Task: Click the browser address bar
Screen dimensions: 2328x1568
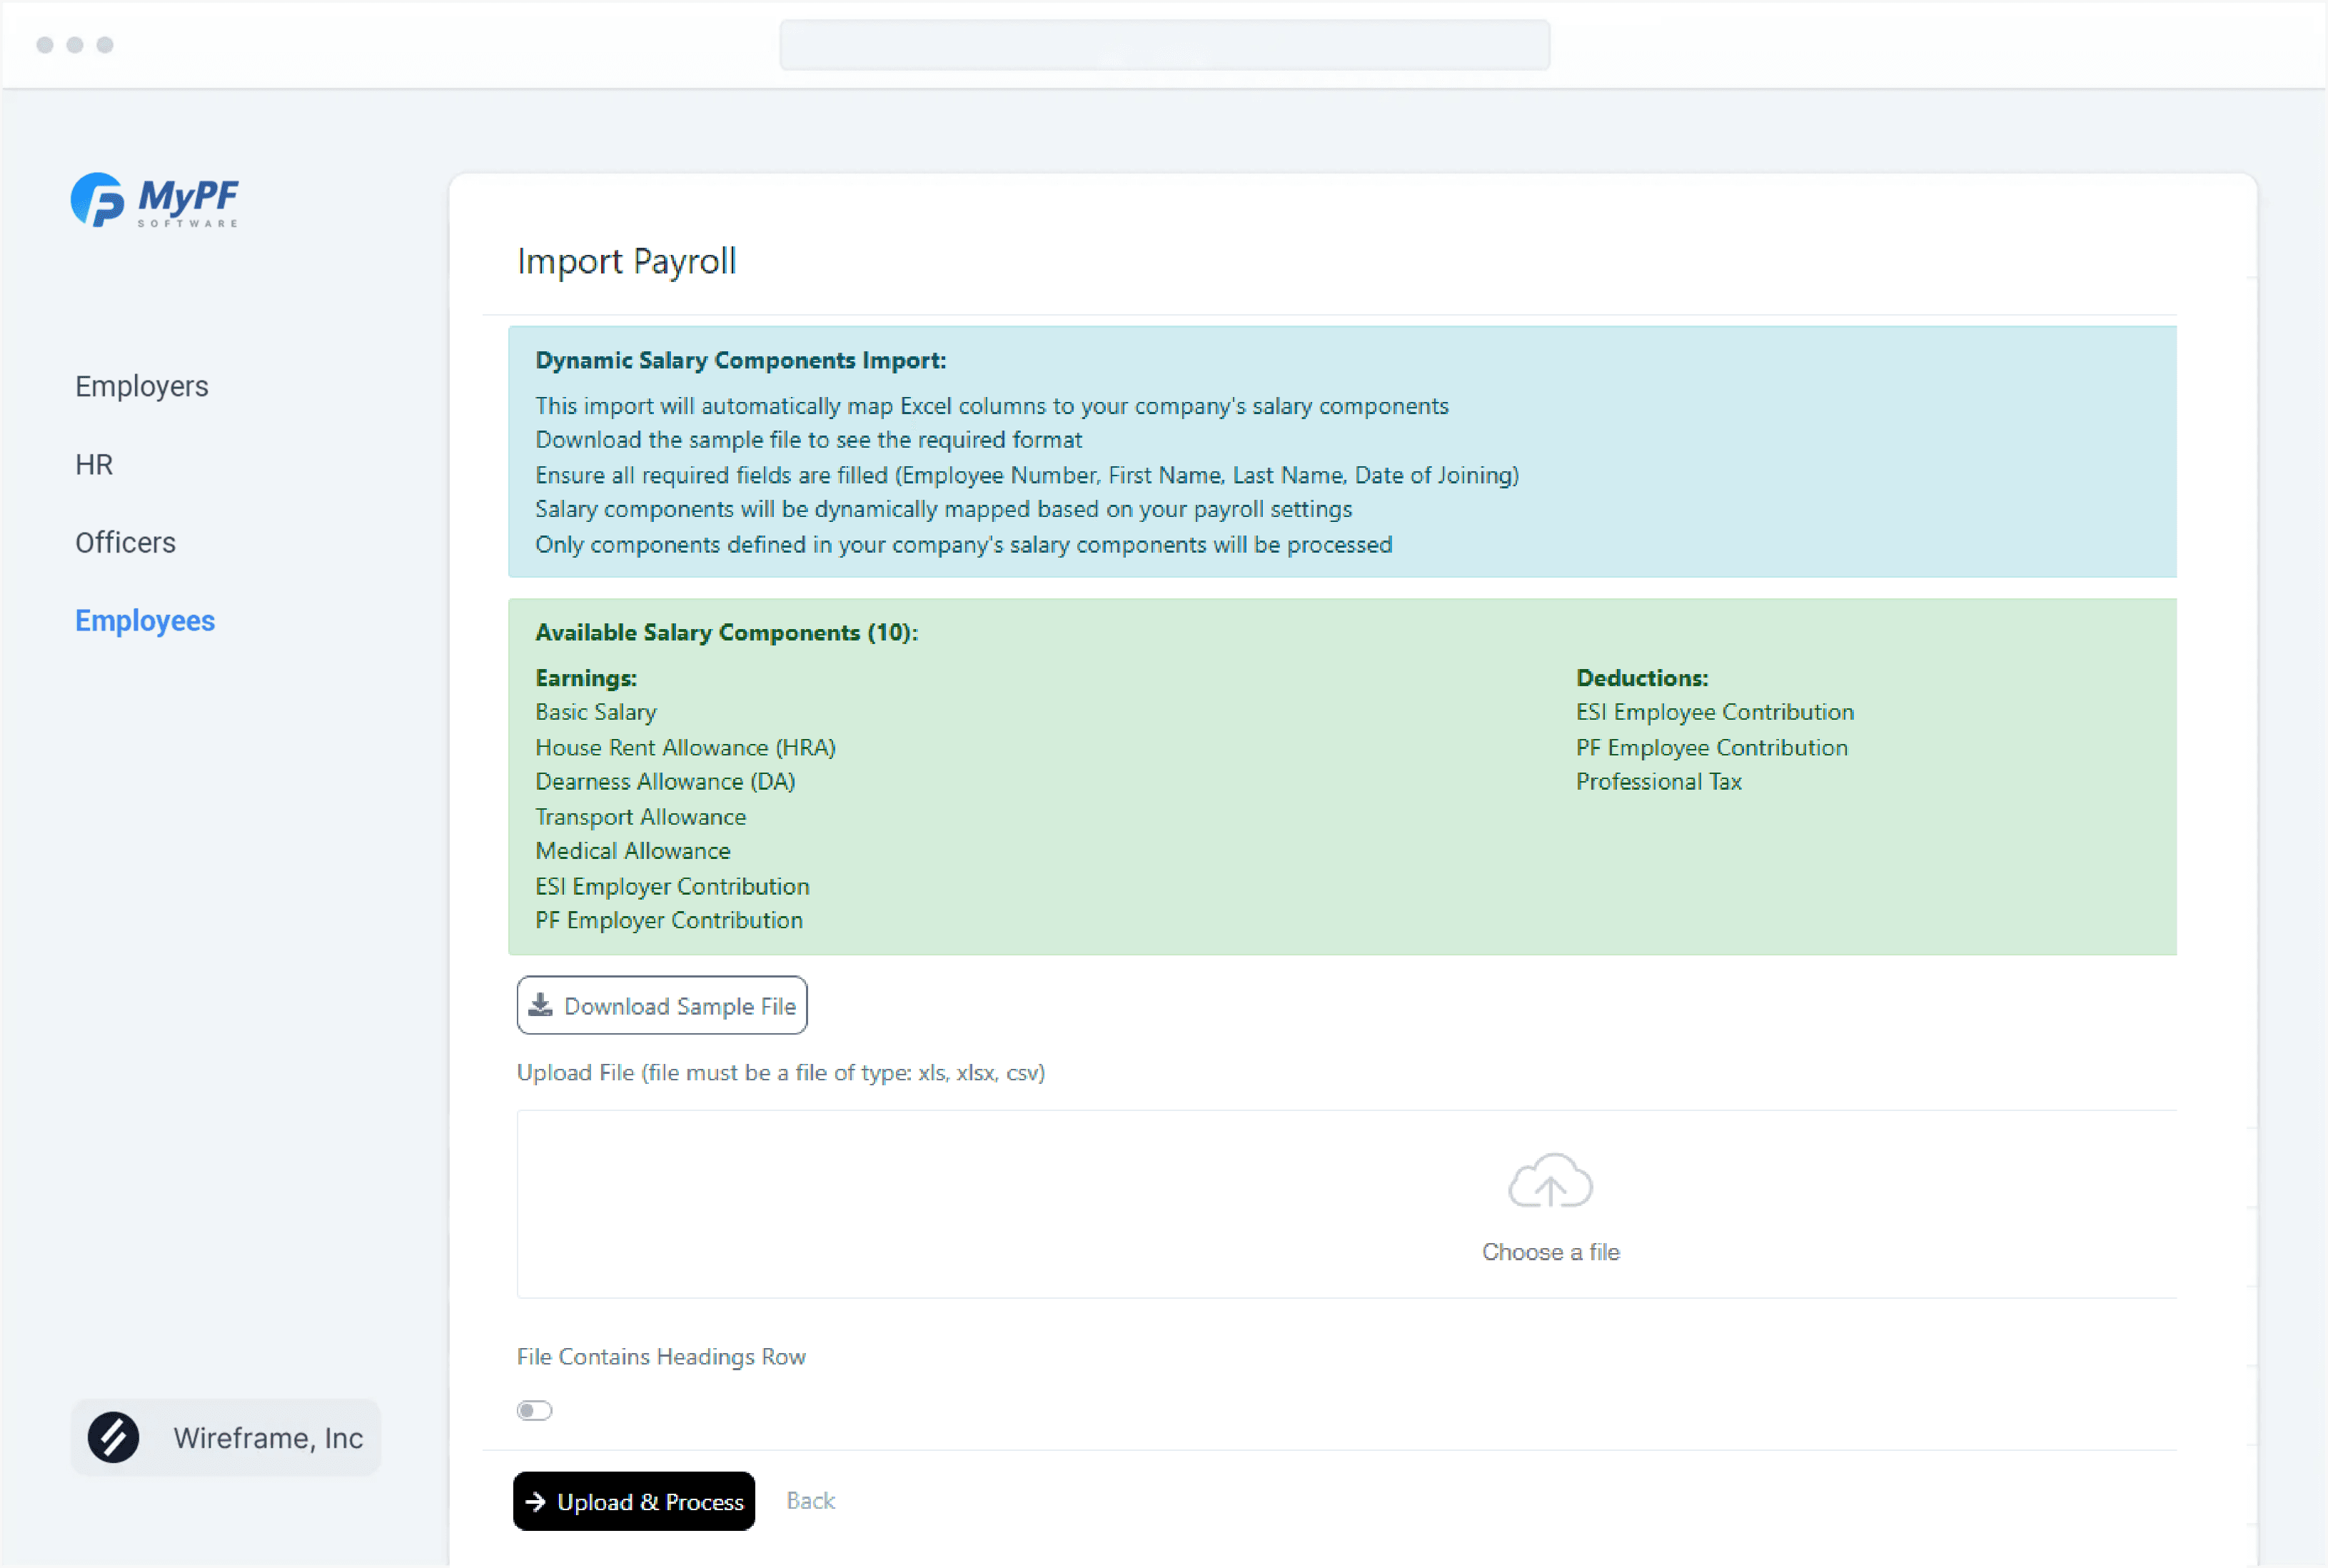Action: click(x=1164, y=45)
